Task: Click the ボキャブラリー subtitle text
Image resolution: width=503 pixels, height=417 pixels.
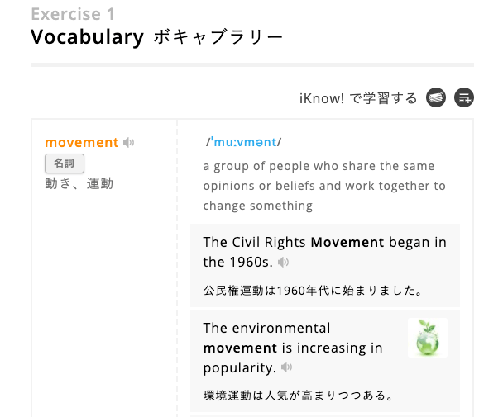Action: coord(218,38)
